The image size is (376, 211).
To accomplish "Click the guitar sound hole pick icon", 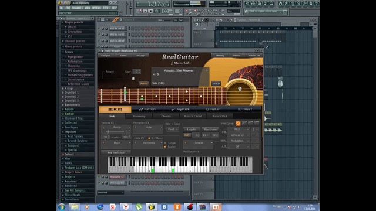I will pyautogui.click(x=240, y=89).
